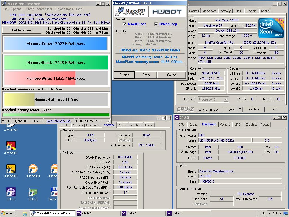Open the Windows Start button
This screenshot has height=217, width=289.
click(x=8, y=213)
